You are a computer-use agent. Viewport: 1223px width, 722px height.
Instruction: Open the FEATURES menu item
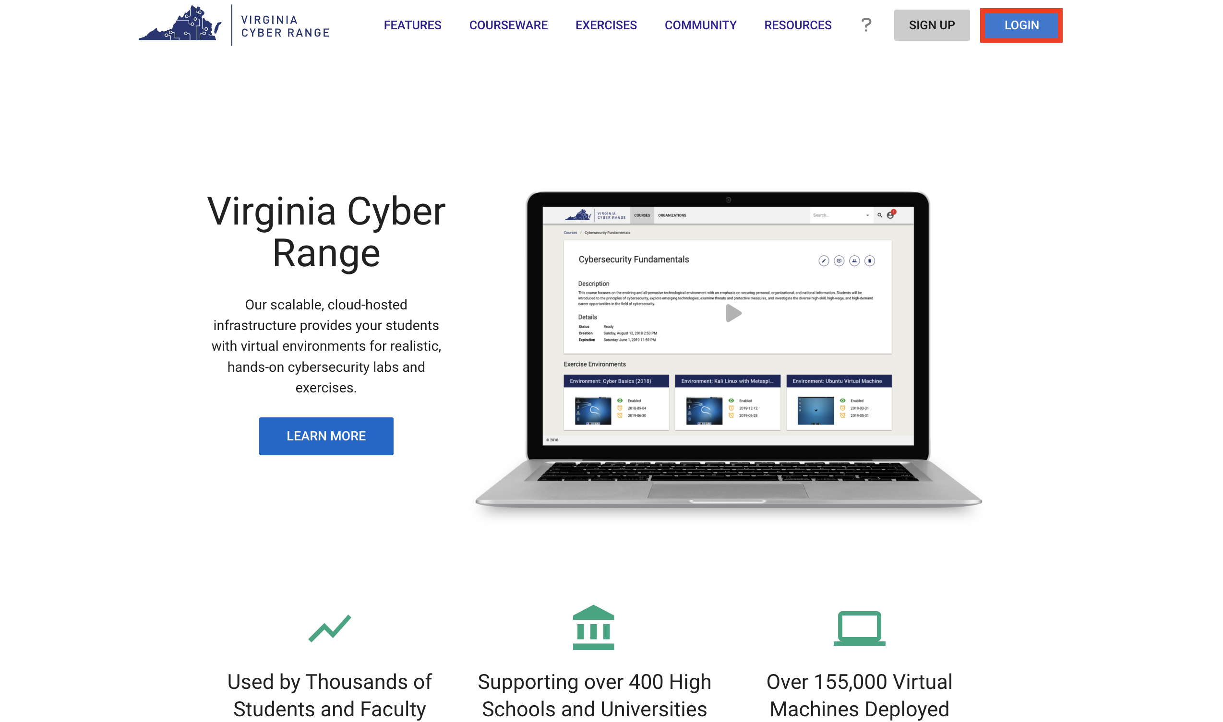click(413, 25)
